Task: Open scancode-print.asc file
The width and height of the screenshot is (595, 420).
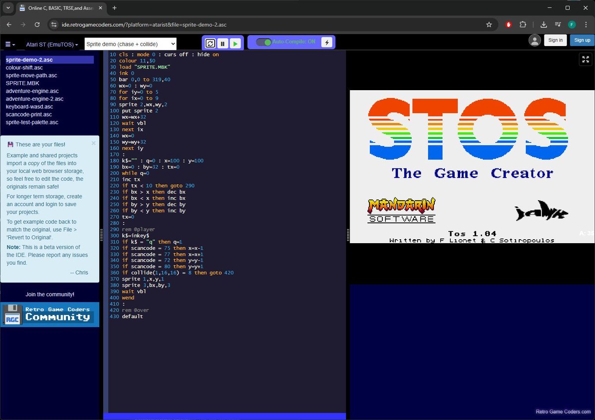Action: click(x=29, y=114)
